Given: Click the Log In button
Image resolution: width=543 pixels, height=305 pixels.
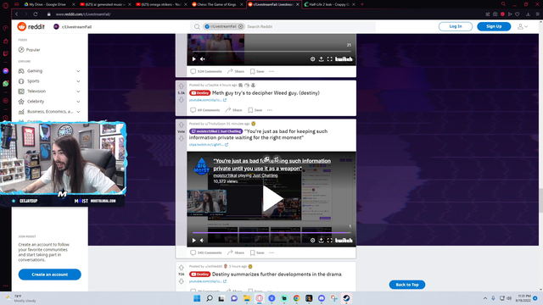Looking at the screenshot, I should coord(456,26).
